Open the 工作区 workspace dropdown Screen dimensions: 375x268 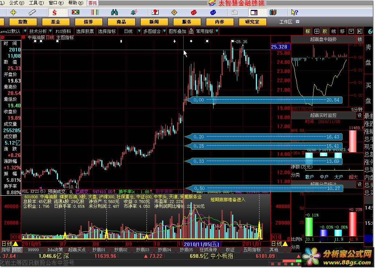click(297, 22)
